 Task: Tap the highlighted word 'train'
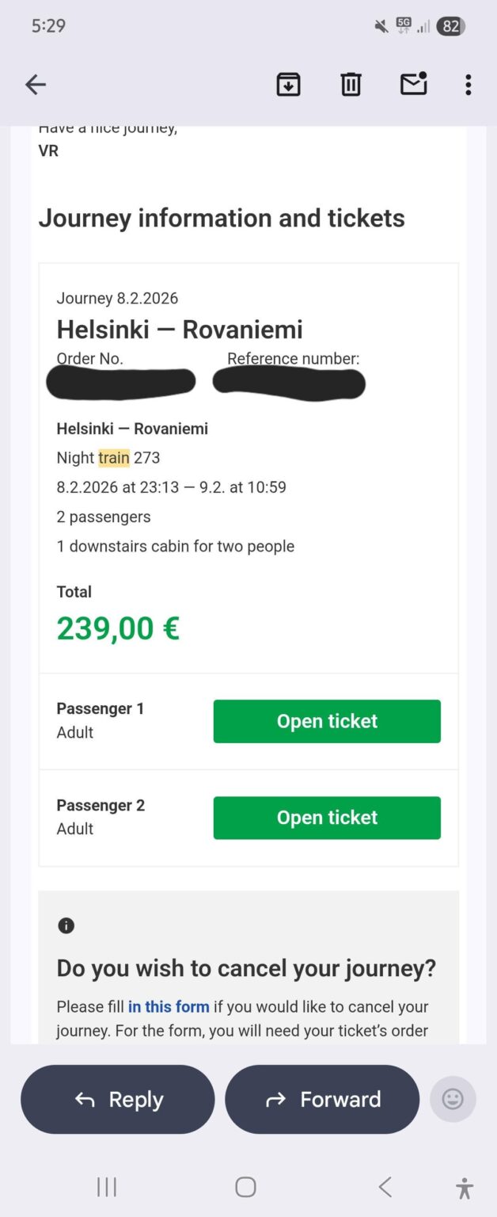[x=113, y=458]
